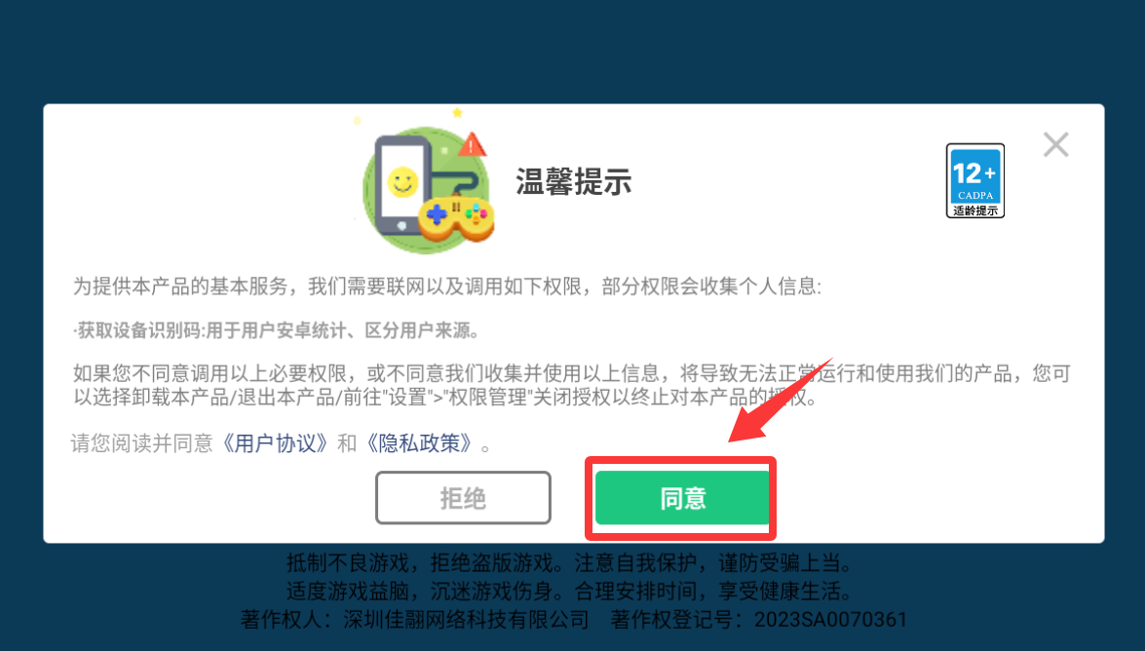
Task: Tap the 拒绝 button
Action: click(x=463, y=498)
